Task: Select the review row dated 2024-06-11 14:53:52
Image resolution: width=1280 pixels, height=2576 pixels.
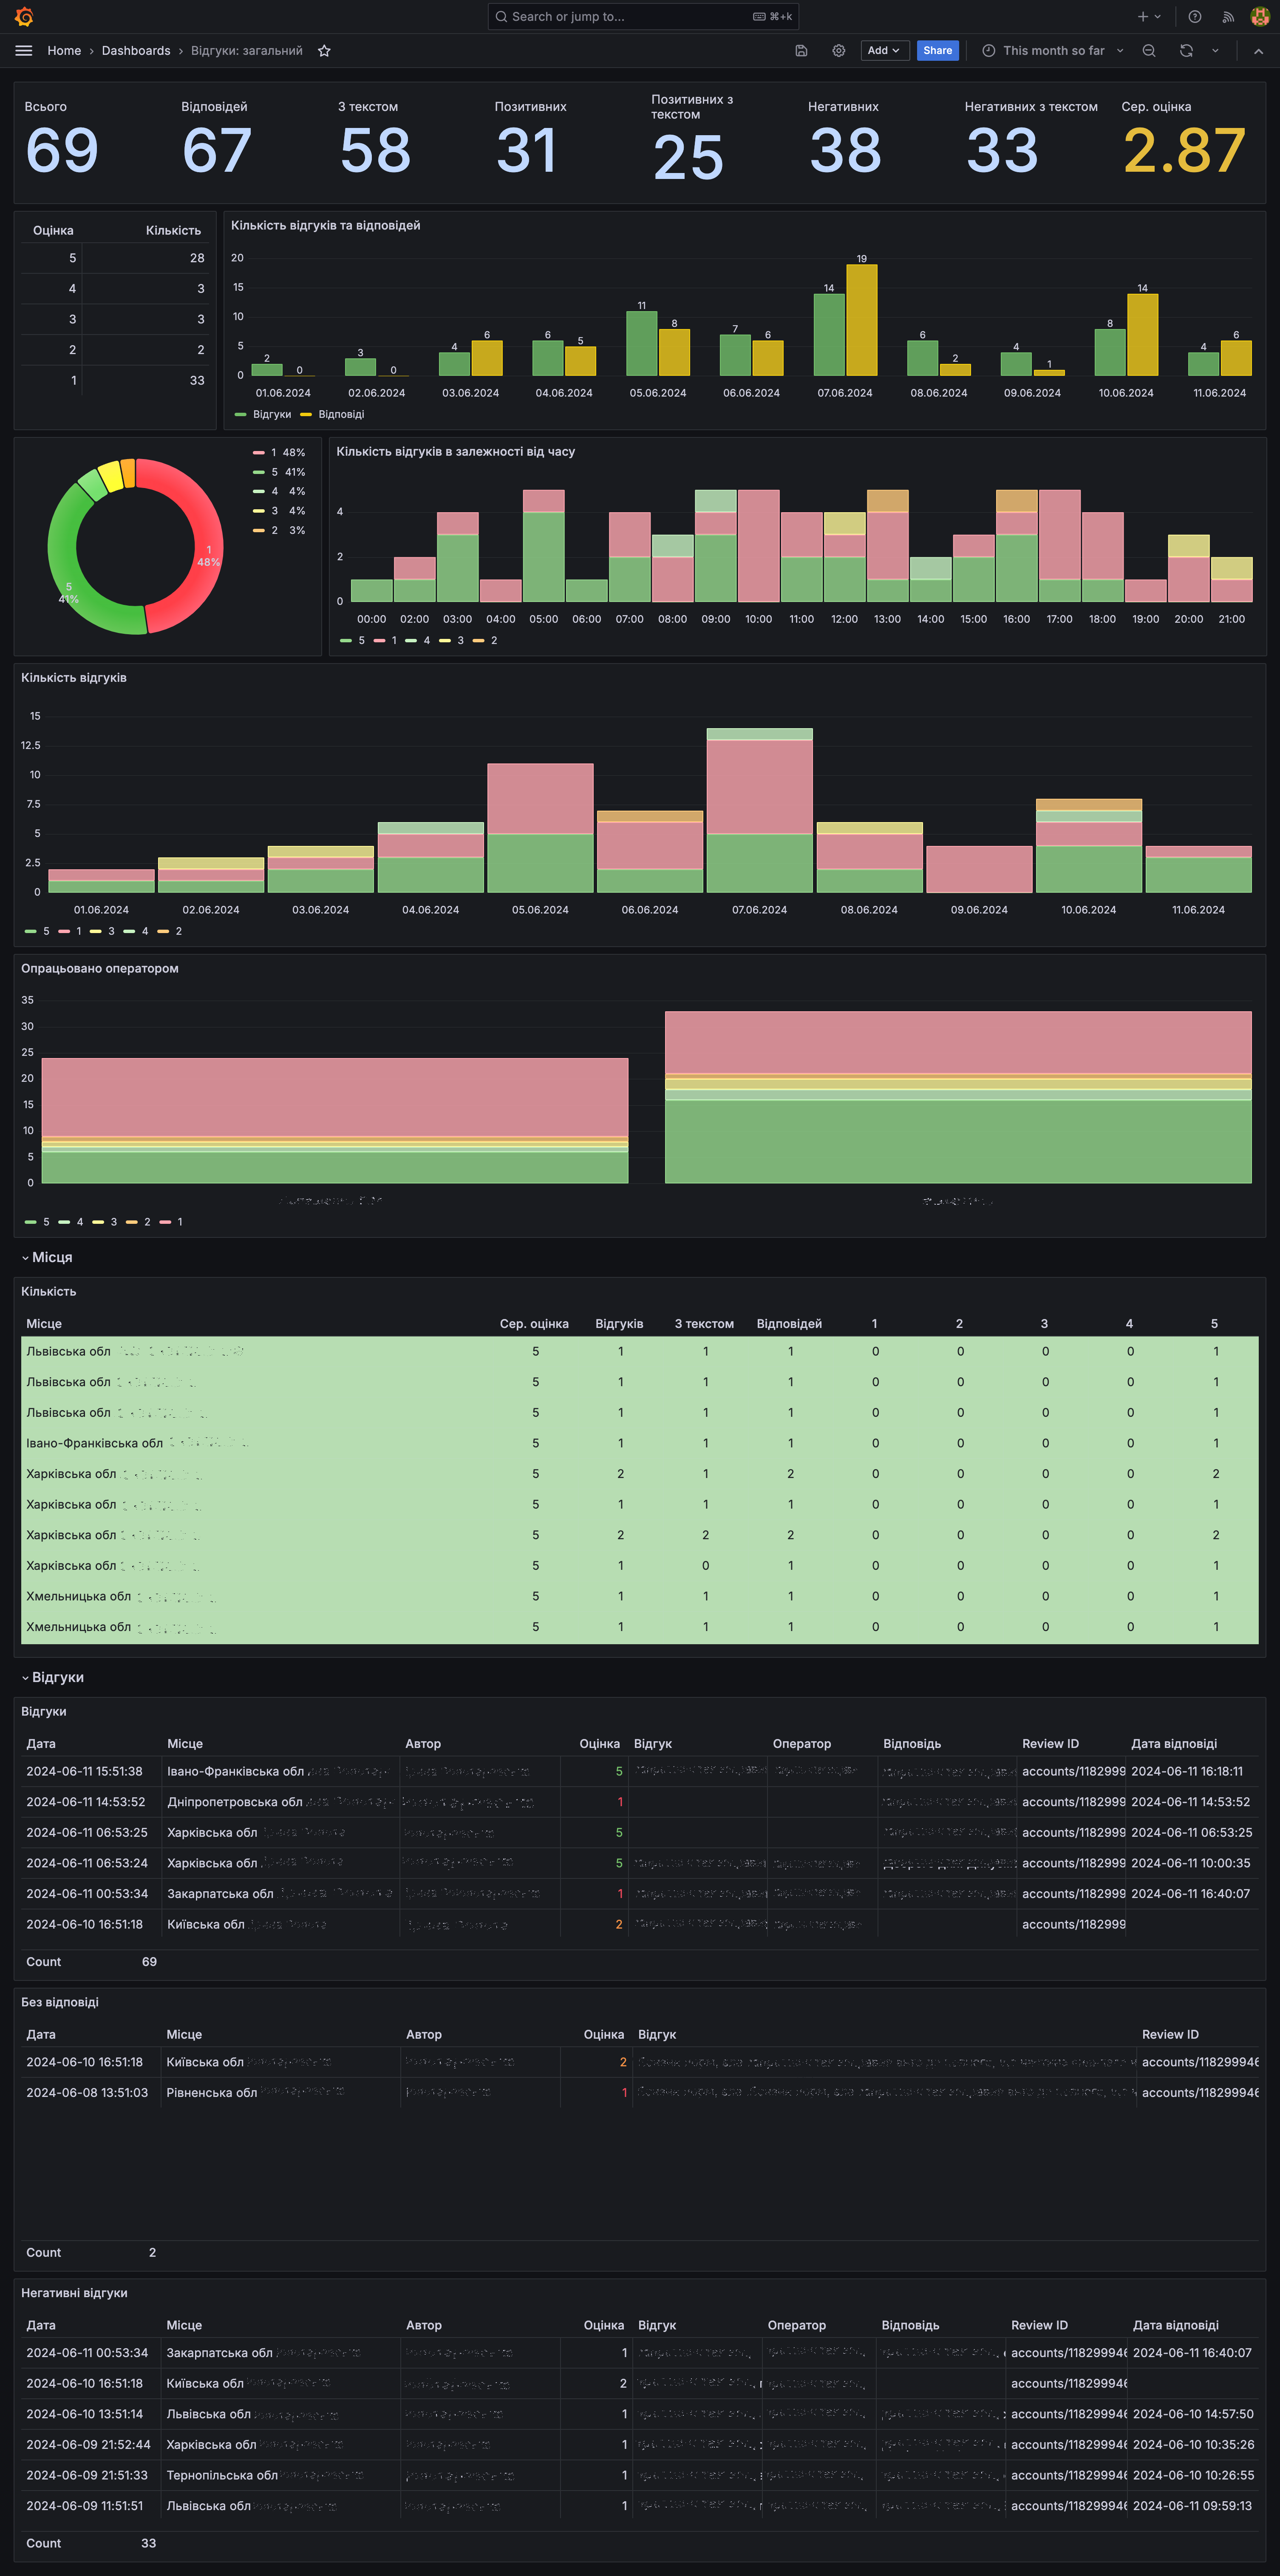Action: (x=640, y=1802)
